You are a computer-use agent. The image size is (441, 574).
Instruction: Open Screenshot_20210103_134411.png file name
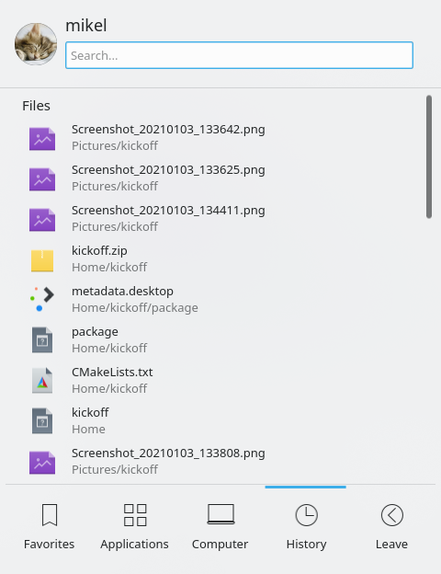(168, 211)
